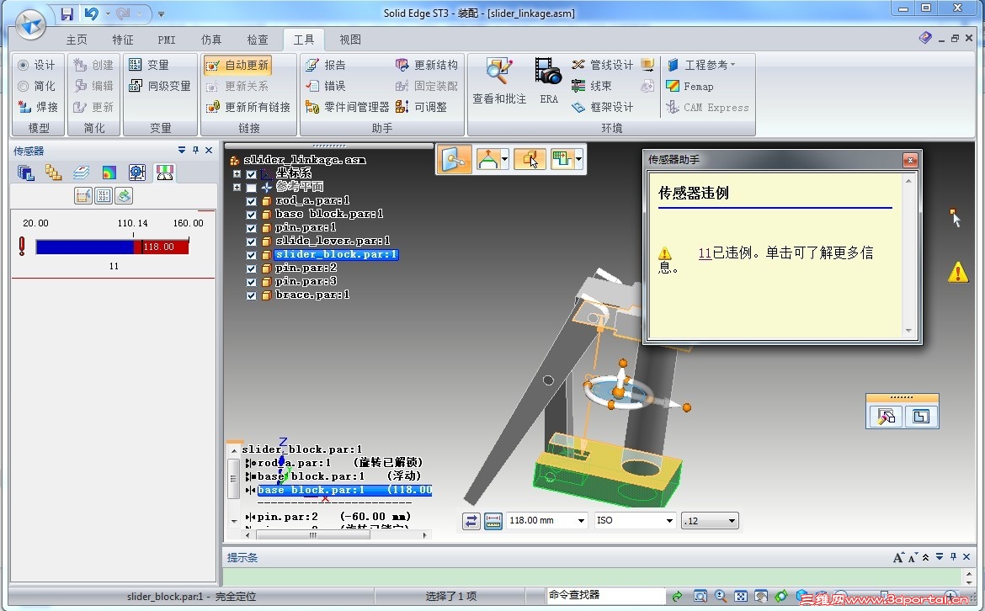The width and height of the screenshot is (985, 611).
Task: Click the help icon at ribbon right
Action: 924,39
